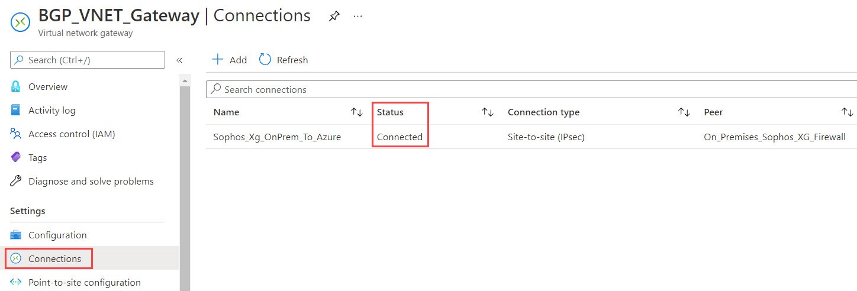
Task: Open Overview in the sidebar
Action: click(x=48, y=86)
